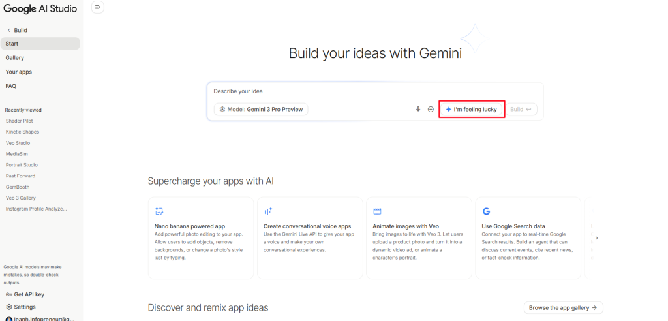
Task: Click the key icon beside Get API key
Action: 8,294
